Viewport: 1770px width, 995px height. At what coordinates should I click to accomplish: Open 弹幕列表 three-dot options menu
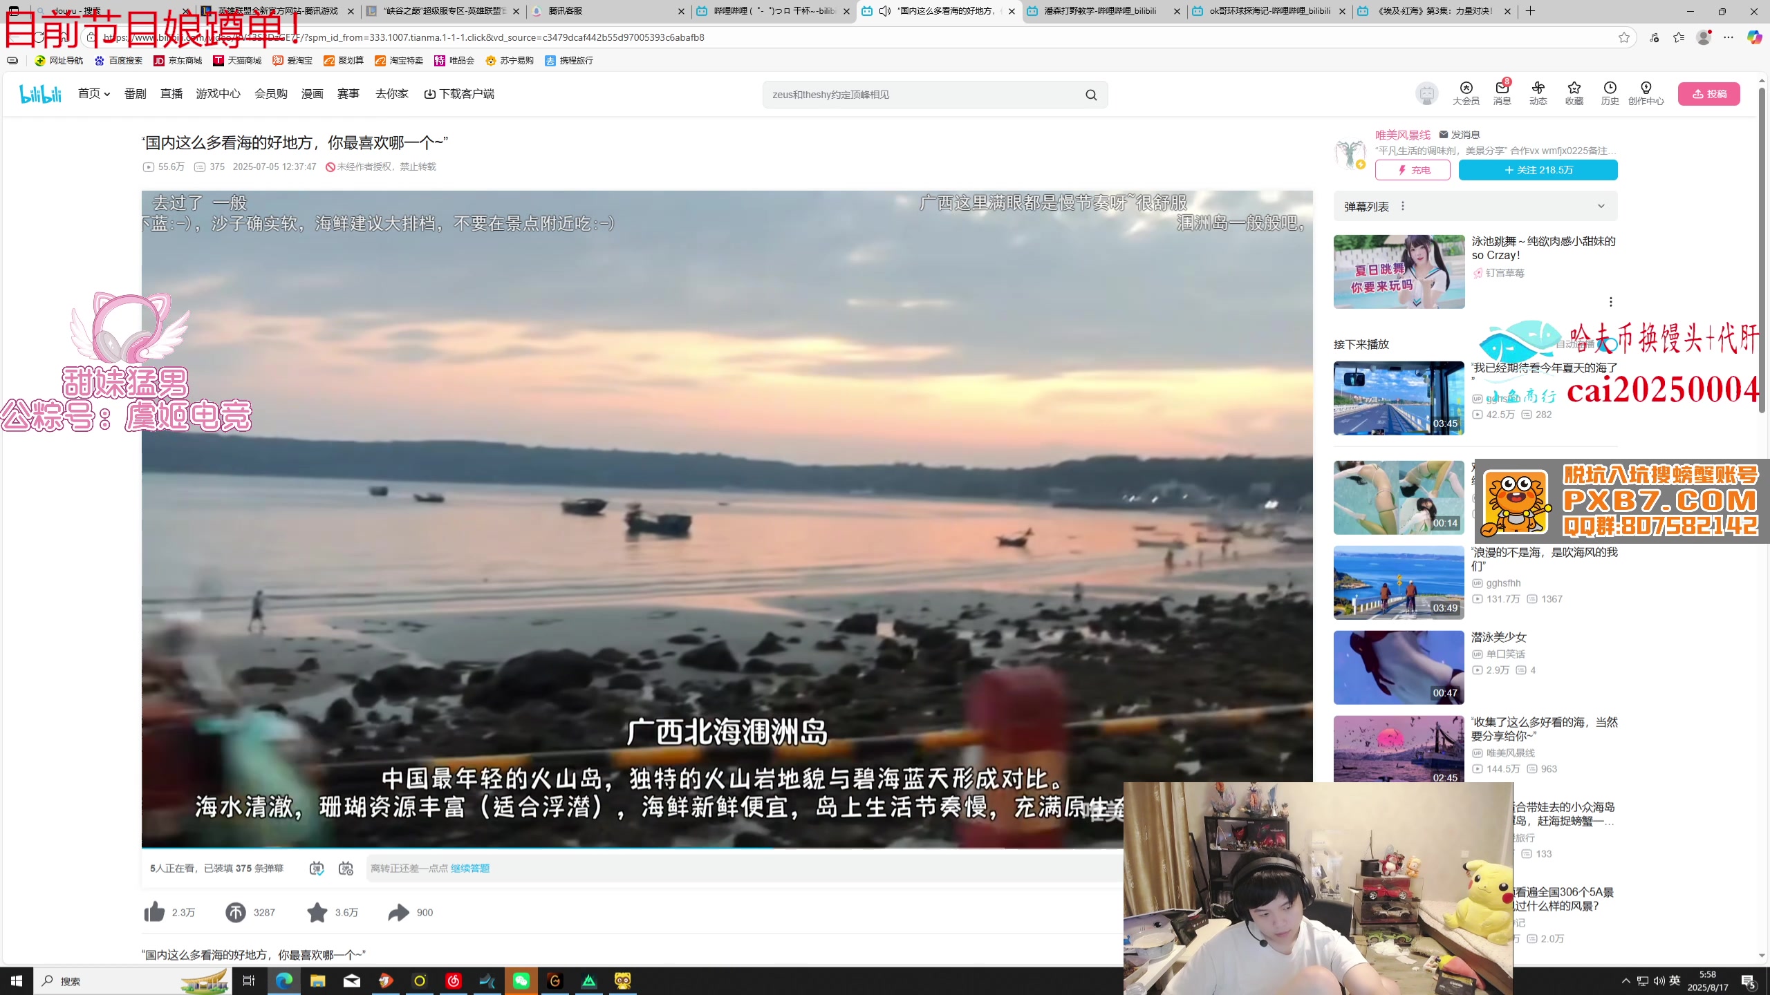pyautogui.click(x=1403, y=206)
